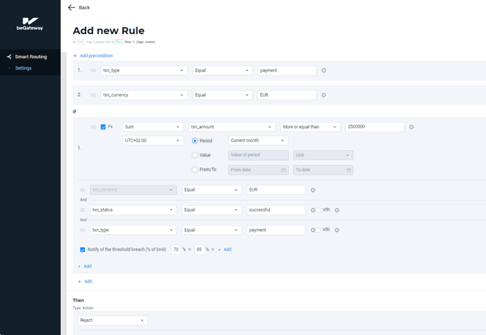Click info icon beside precondition payment value
The image size is (486, 335).
click(324, 70)
